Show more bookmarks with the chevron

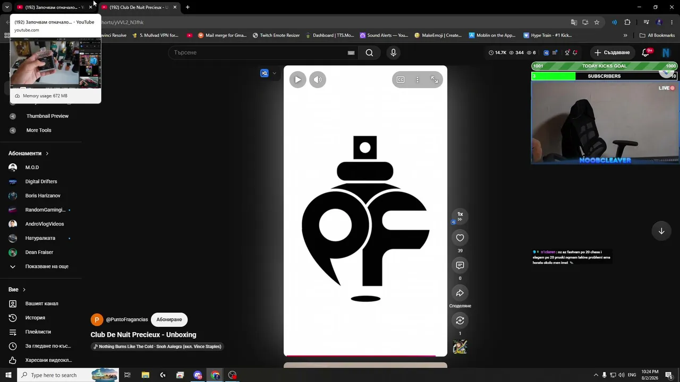(x=625, y=36)
